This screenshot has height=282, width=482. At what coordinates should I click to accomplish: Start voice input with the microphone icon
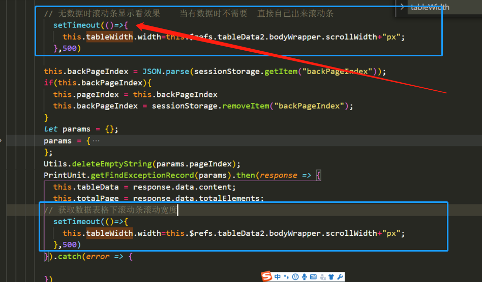[304, 277]
